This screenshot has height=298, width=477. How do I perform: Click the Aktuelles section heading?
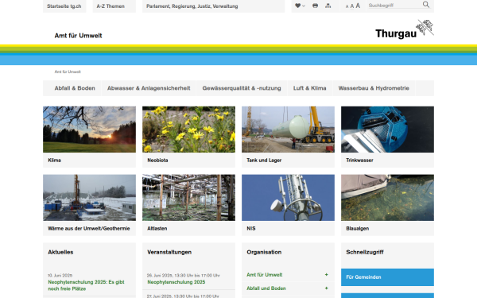[60, 252]
